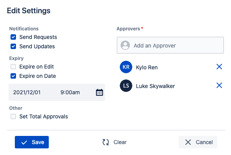This screenshot has height=155, width=231.
Task: Click the Add an Approver field
Action: [x=170, y=45]
